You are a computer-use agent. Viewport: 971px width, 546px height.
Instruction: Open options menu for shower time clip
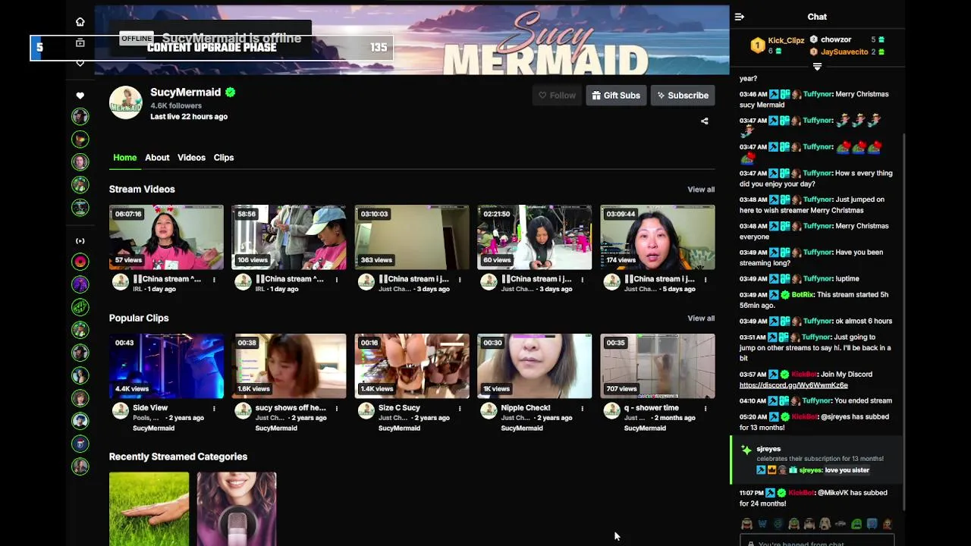click(x=705, y=409)
